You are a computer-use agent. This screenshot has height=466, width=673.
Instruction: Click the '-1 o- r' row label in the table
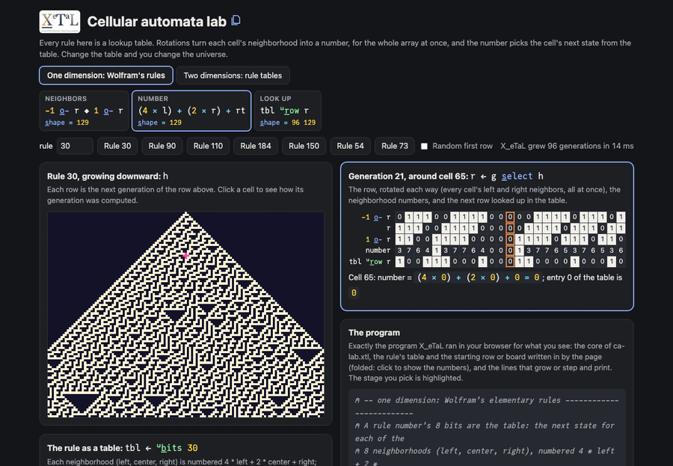coord(376,217)
